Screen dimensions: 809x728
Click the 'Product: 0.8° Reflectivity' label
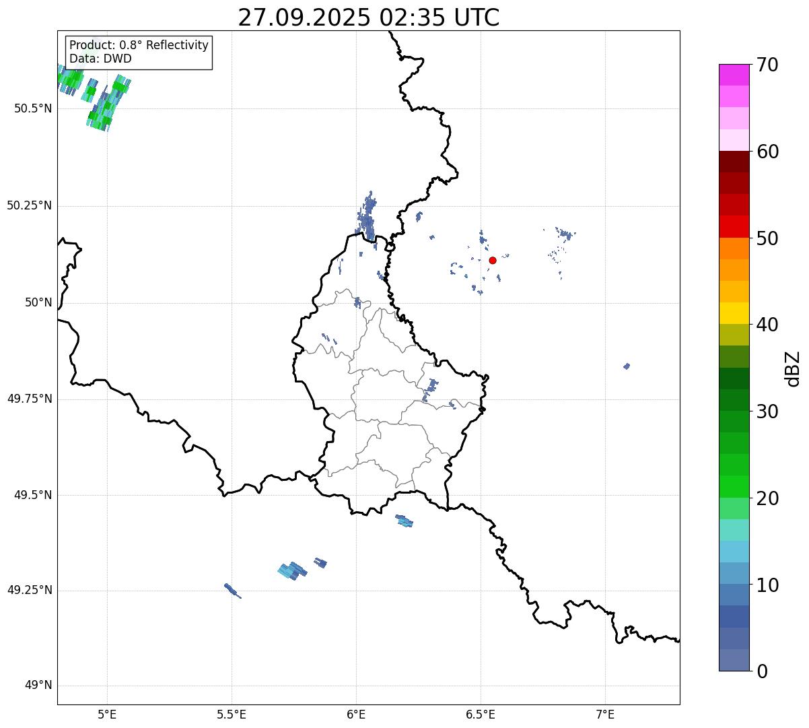[139, 45]
